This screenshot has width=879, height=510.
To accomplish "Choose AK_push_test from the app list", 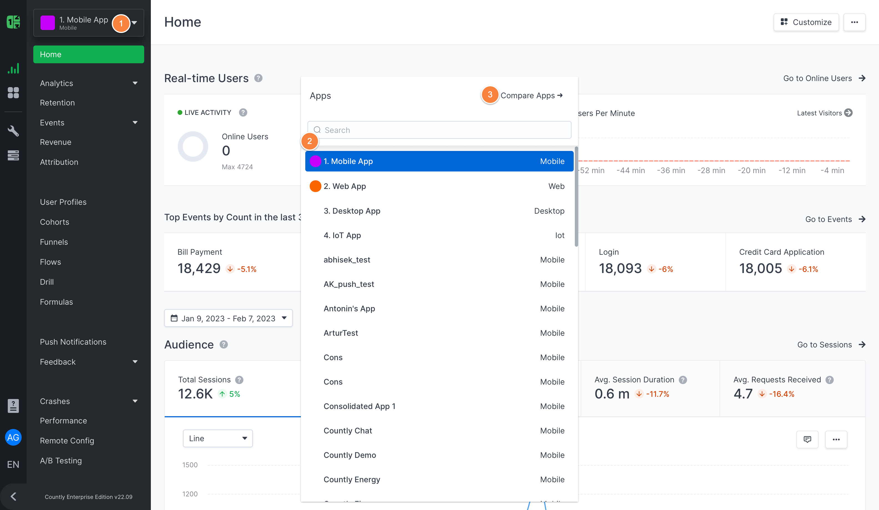I will 439,284.
